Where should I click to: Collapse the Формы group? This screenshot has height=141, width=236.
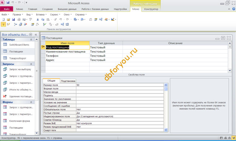pos(31,102)
